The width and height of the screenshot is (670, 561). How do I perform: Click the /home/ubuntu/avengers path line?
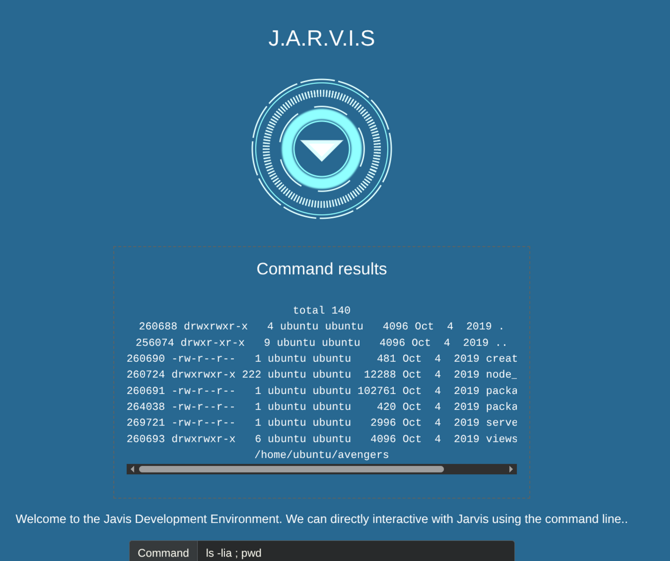[322, 455]
